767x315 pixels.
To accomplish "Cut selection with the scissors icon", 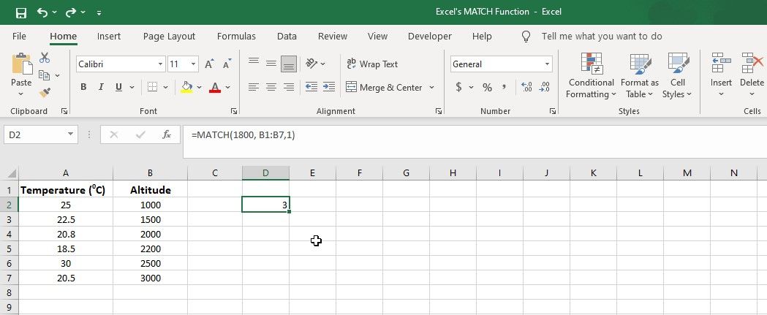I will click(x=45, y=58).
